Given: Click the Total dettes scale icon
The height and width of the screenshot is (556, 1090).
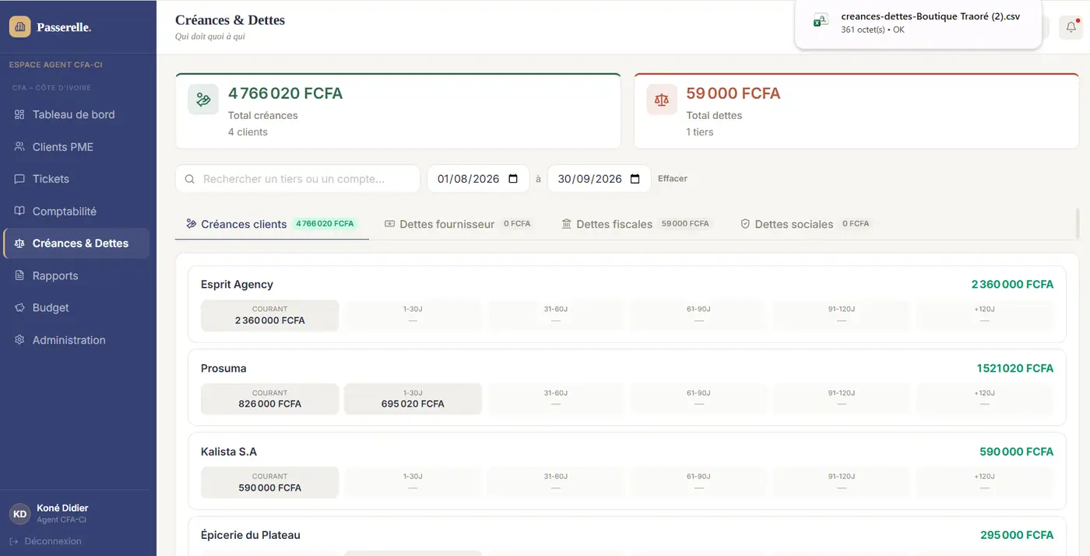Looking at the screenshot, I should (662, 100).
